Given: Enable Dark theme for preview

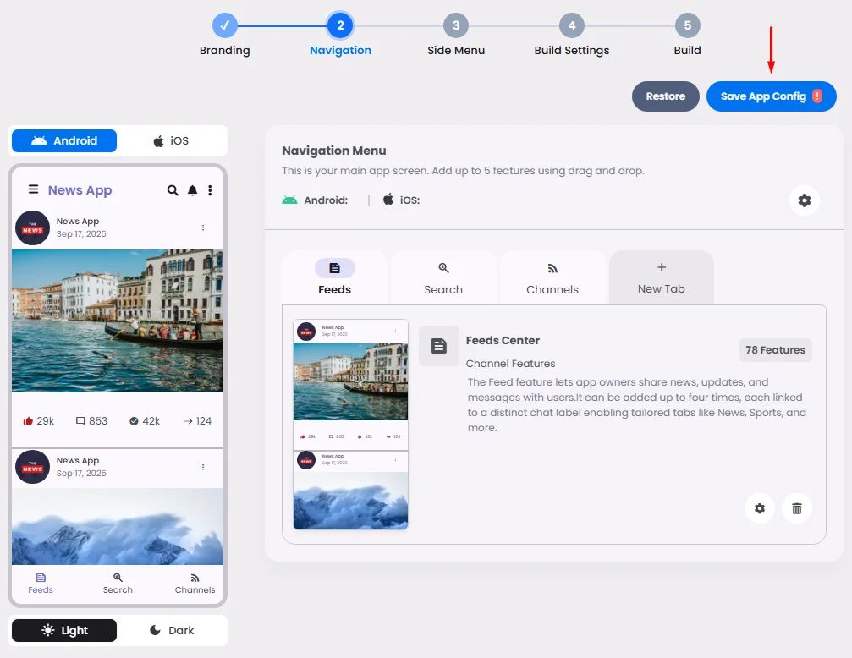Looking at the screenshot, I should (x=171, y=630).
